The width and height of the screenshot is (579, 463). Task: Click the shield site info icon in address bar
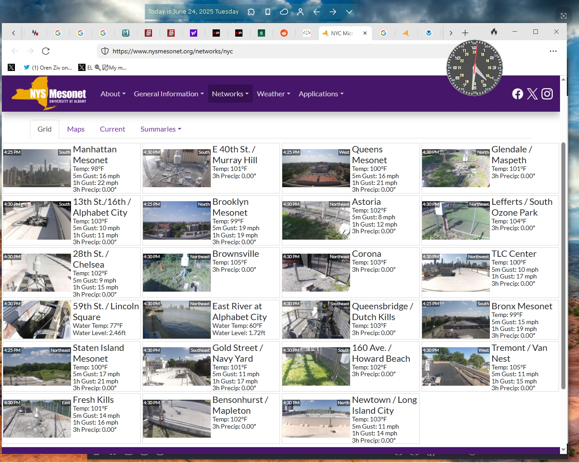tap(105, 51)
